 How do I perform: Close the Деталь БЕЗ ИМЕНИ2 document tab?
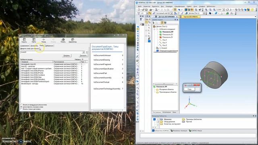pos(177,17)
